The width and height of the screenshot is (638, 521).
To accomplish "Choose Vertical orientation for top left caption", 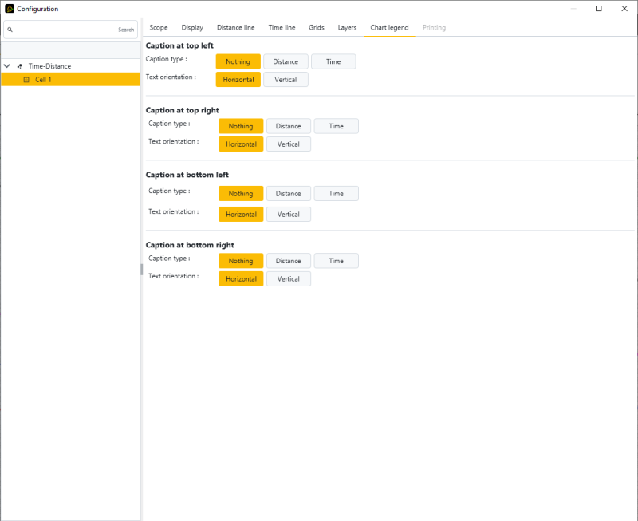I will coord(286,80).
